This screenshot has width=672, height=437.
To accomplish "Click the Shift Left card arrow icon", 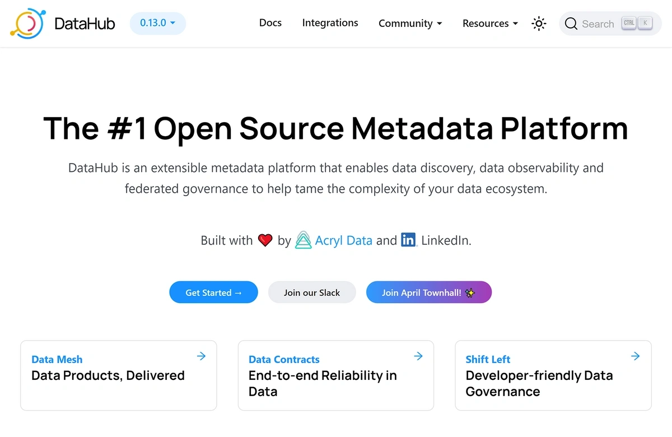I will 636,356.
